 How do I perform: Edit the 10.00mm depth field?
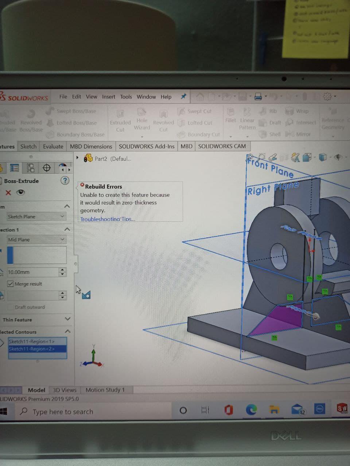point(32,272)
